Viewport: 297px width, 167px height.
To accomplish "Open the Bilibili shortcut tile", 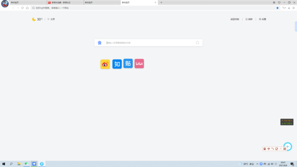I will tap(139, 64).
